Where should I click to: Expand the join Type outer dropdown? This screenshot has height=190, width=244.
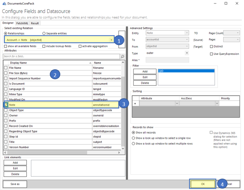pos(186,53)
